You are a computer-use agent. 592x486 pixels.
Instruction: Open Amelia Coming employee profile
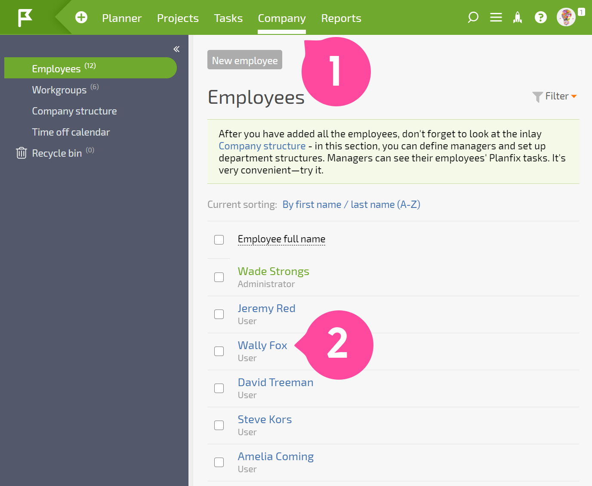click(x=276, y=456)
